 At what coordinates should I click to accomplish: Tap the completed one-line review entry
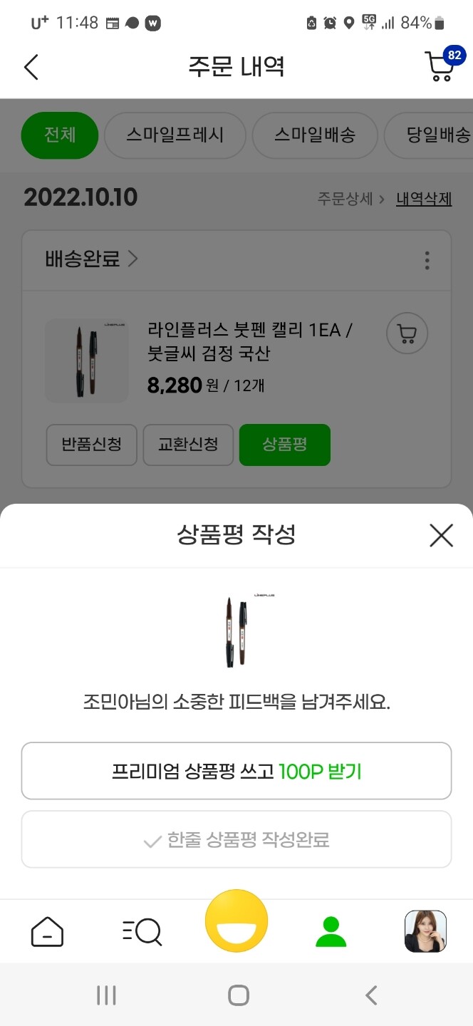(236, 839)
